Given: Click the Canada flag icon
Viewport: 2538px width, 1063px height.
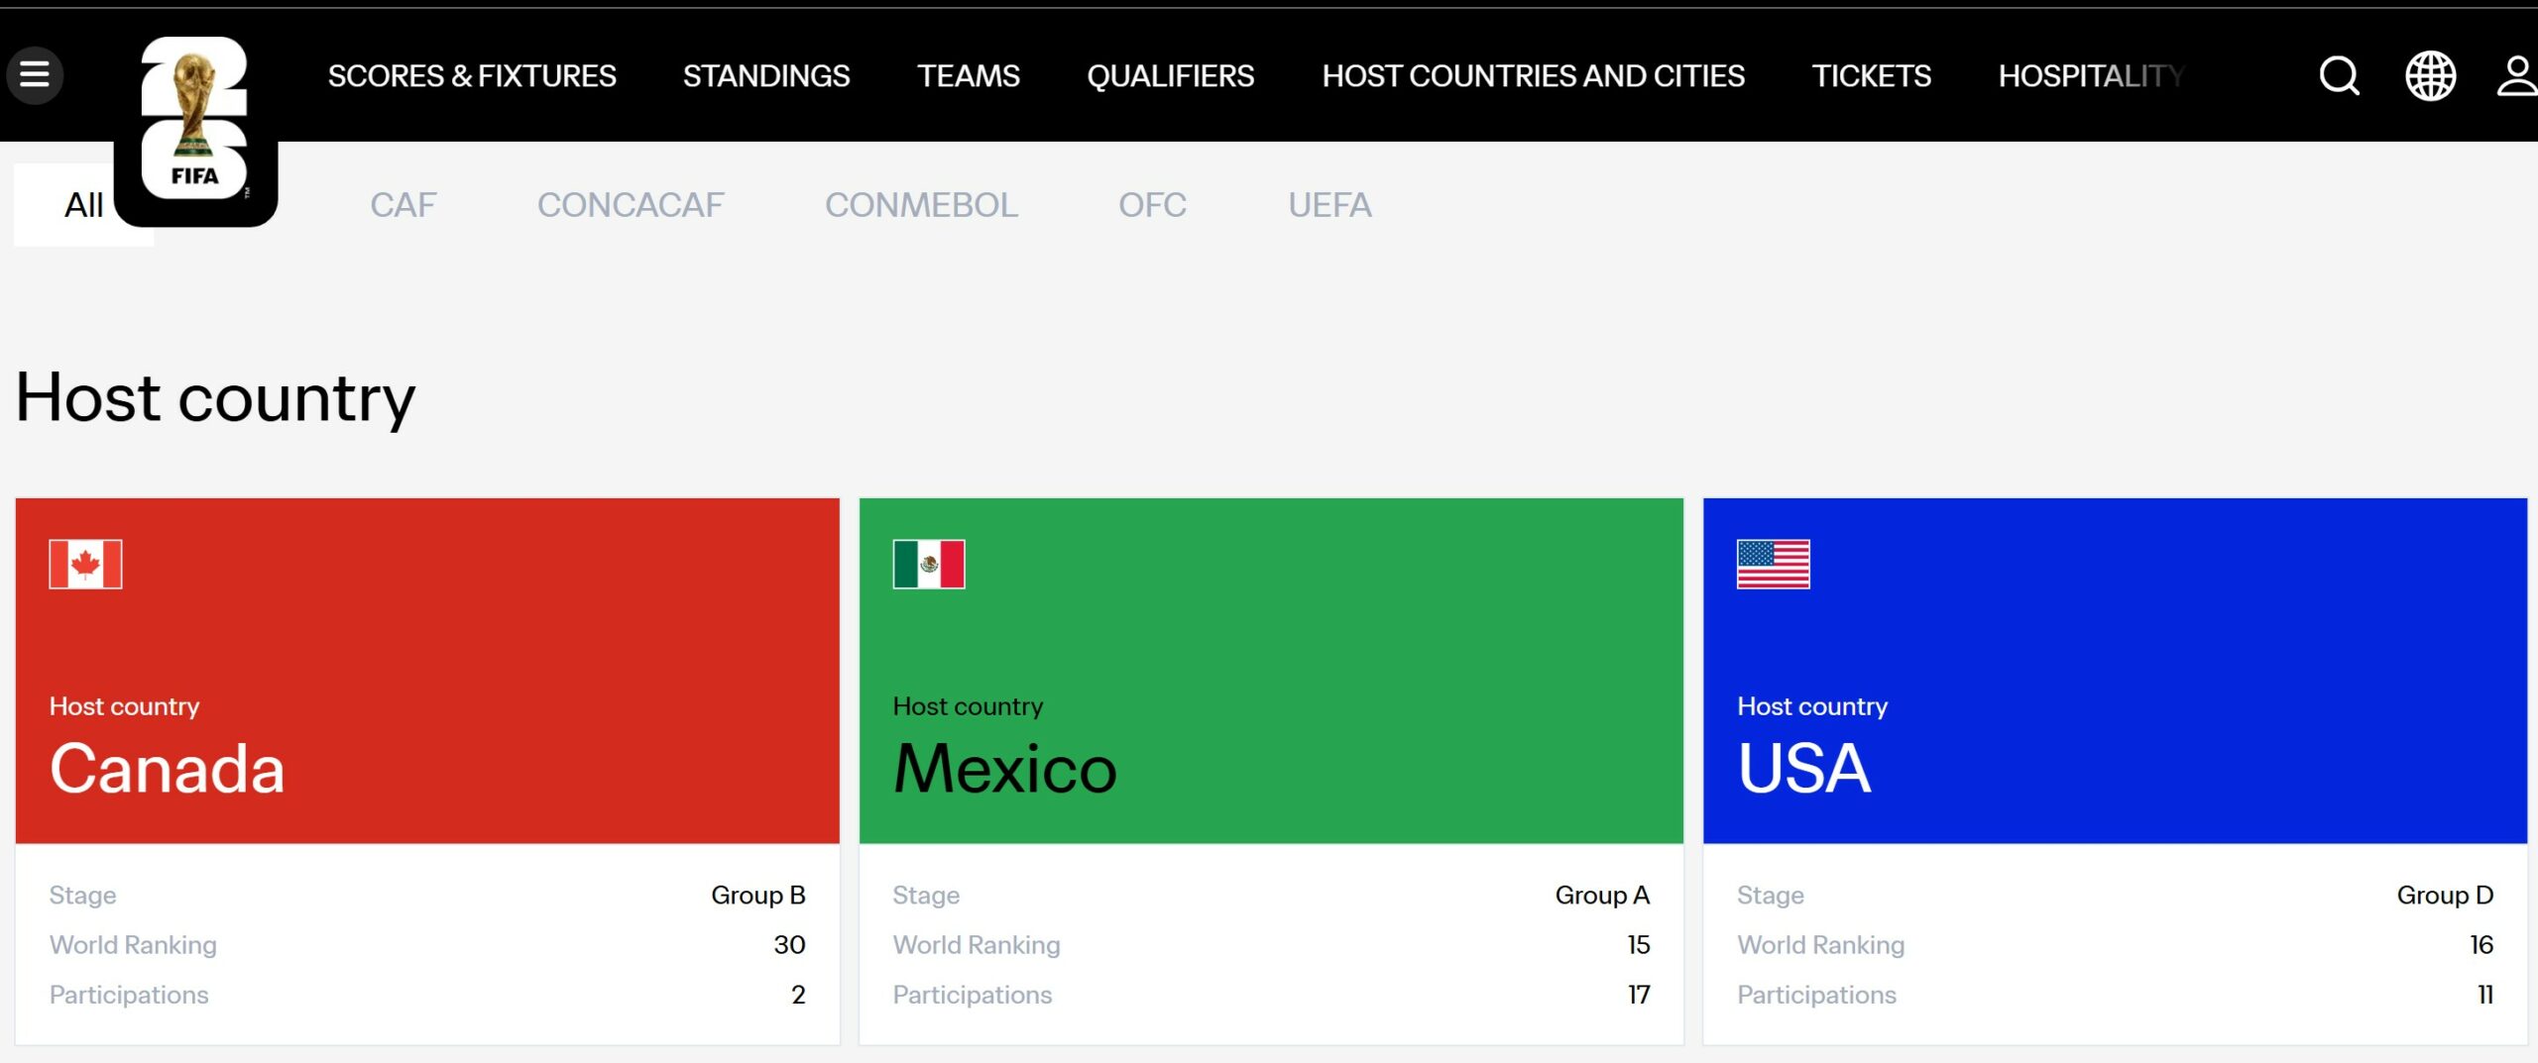Looking at the screenshot, I should coord(85,565).
